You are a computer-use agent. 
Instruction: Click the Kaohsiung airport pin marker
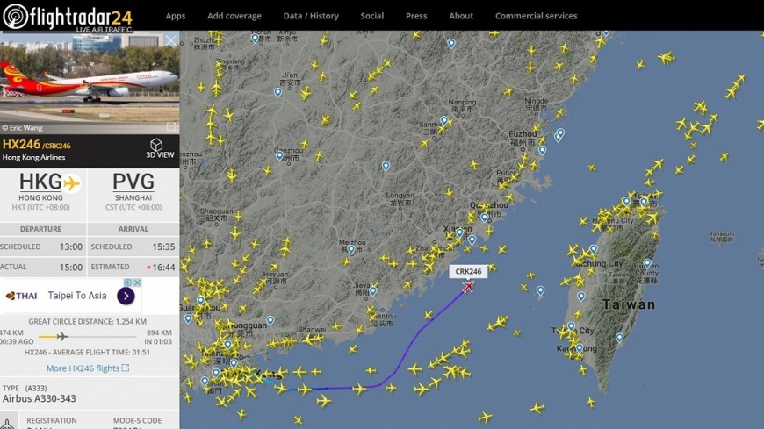tap(580, 348)
